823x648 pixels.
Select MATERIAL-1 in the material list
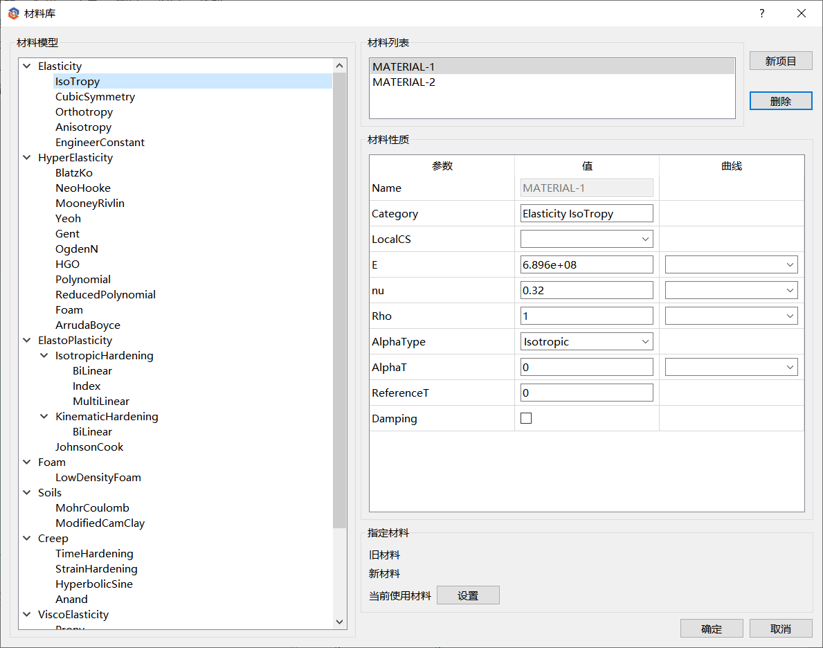(x=552, y=66)
